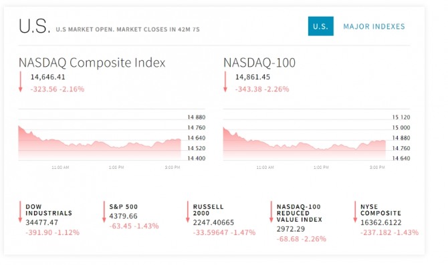Image resolution: width=448 pixels, height=265 pixels.
Task: Click the Dow Industrials down arrow icon
Action: pyautogui.click(x=20, y=212)
